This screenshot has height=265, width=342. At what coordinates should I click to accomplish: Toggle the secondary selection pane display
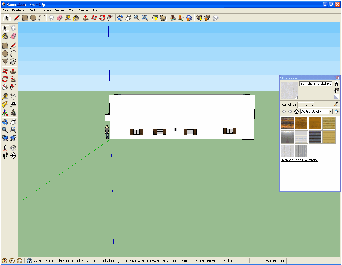(336, 84)
